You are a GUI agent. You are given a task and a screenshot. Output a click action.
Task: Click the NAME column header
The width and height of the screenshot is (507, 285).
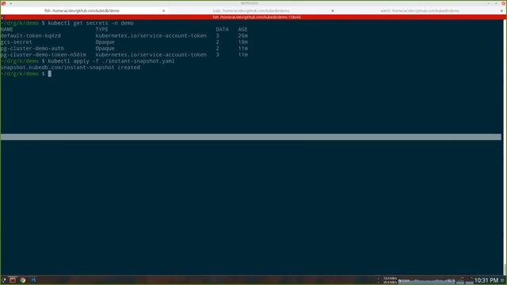pyautogui.click(x=7, y=29)
